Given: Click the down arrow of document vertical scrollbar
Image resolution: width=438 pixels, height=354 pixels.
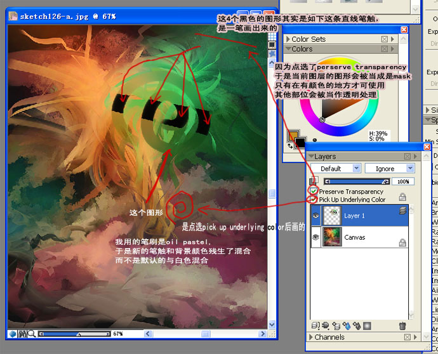Looking at the screenshot, I should coord(272,324).
